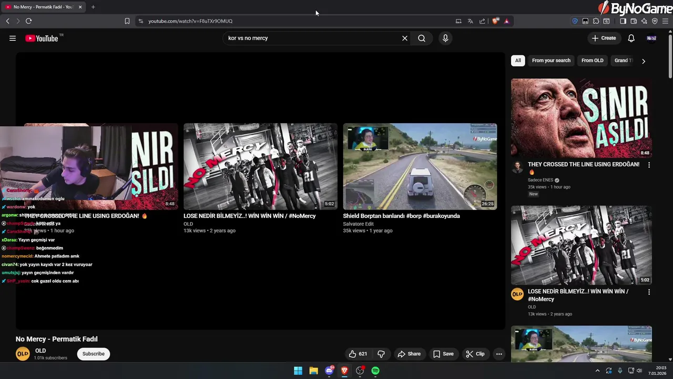Viewport: 673px width, 379px height.
Task: Open the account avatar menu
Action: [x=651, y=38]
